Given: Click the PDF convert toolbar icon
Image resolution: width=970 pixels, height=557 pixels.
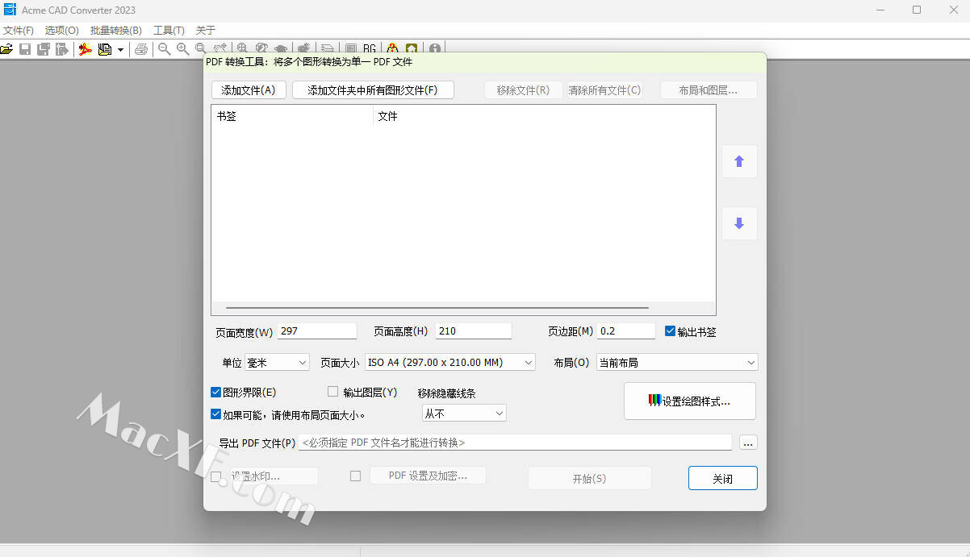Looking at the screenshot, I should coord(85,49).
